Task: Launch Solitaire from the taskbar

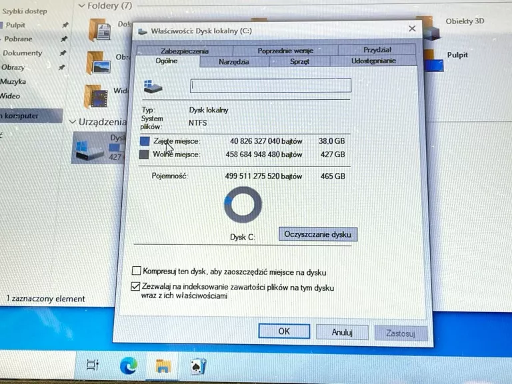Action: coord(199,365)
